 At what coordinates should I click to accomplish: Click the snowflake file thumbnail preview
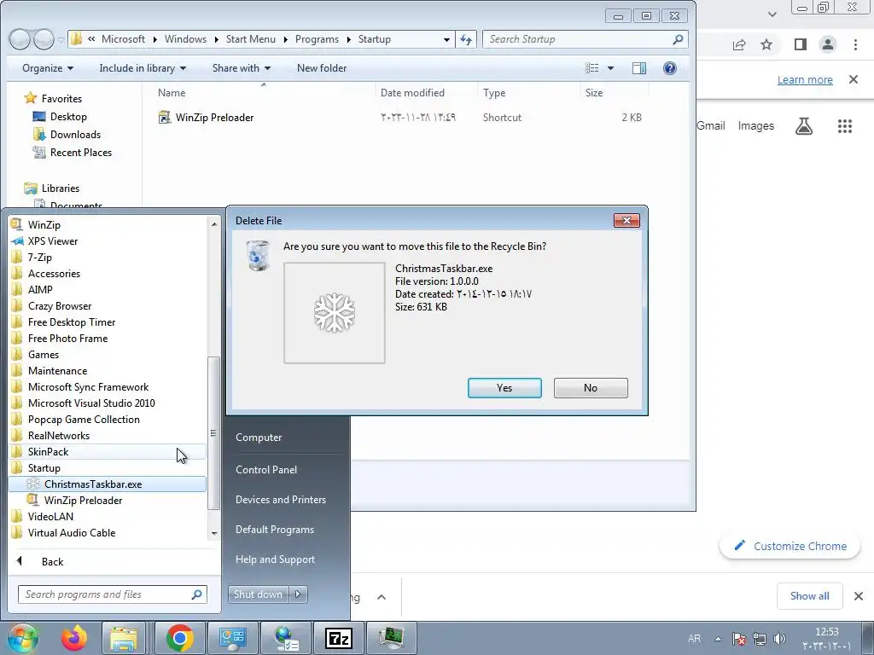pyautogui.click(x=335, y=313)
